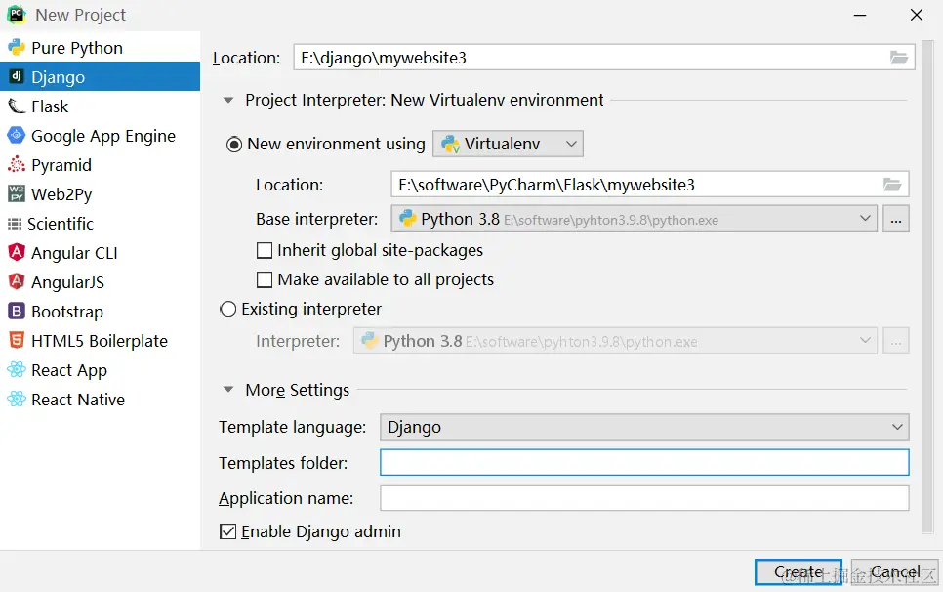Choose Web2Py project type

click(100, 194)
